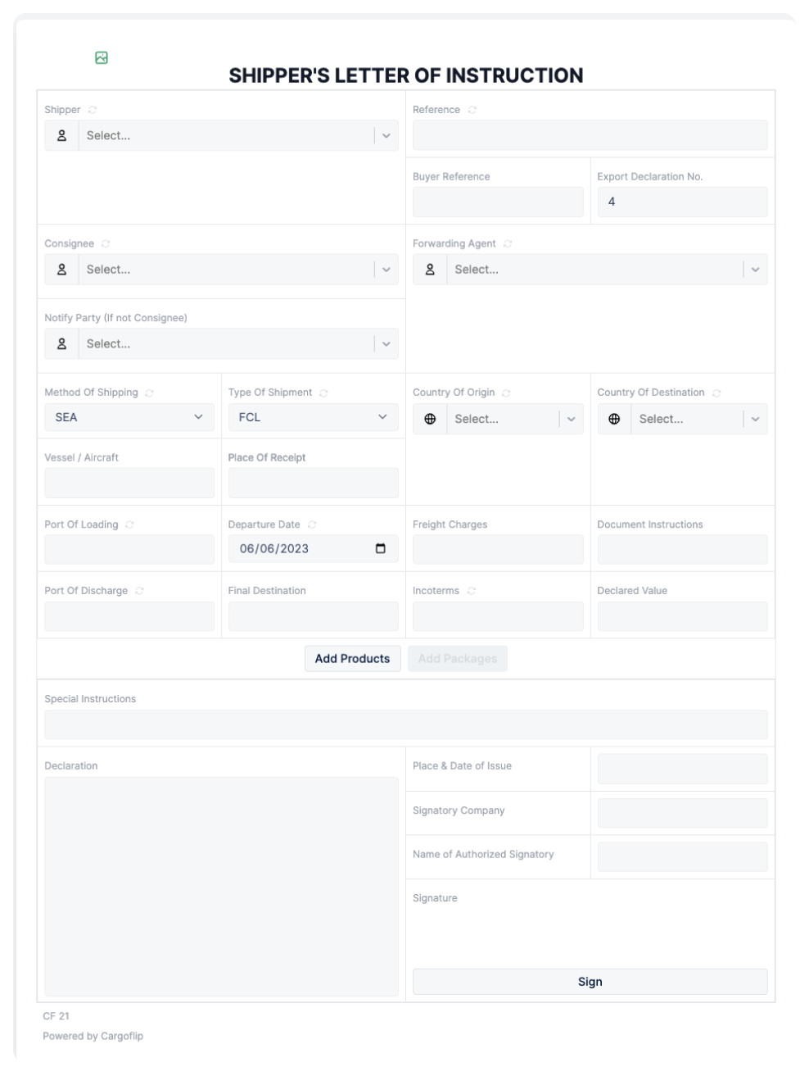This screenshot has height=1076, width=809.
Task: Click the refresh icon beside Port Of Loading
Action: 129,524
